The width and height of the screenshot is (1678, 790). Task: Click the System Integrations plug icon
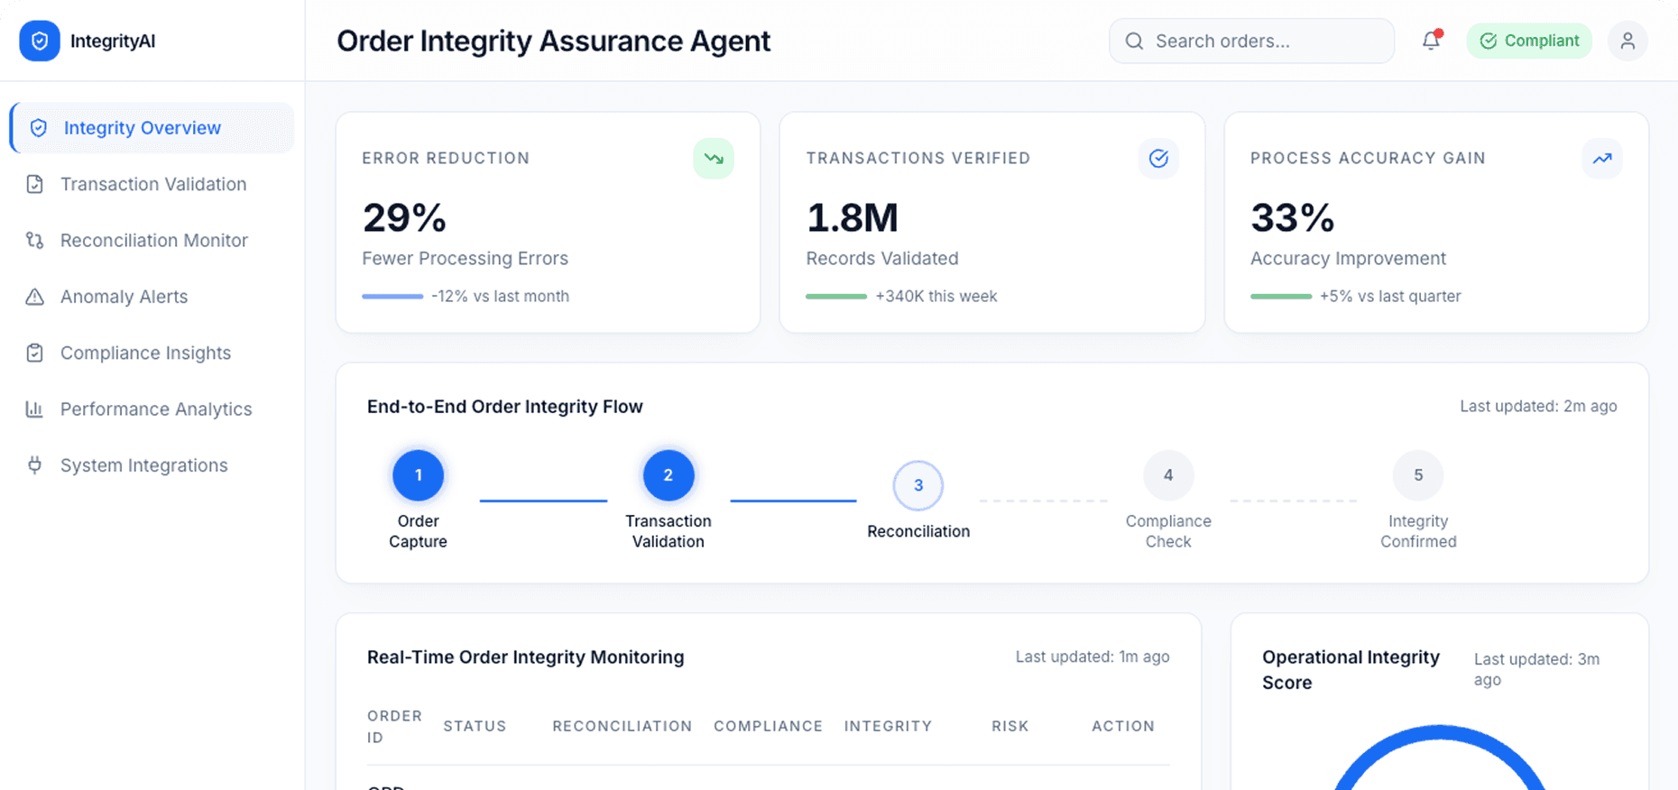[34, 465]
